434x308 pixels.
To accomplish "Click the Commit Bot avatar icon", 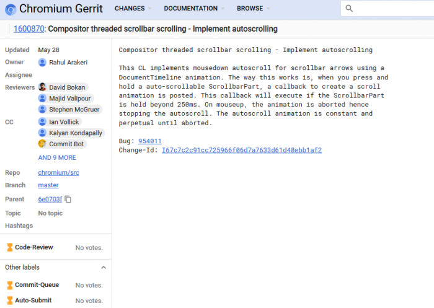I will [42, 144].
